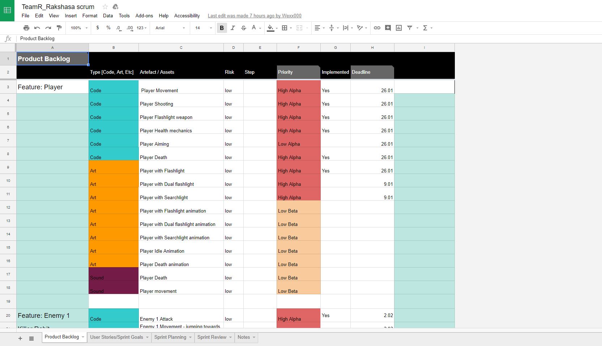The image size is (602, 346).
Task: Open the Format menu
Action: pyautogui.click(x=90, y=16)
